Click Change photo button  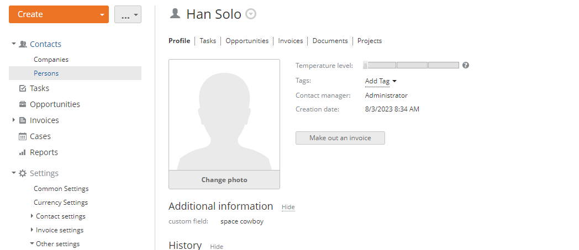point(224,179)
